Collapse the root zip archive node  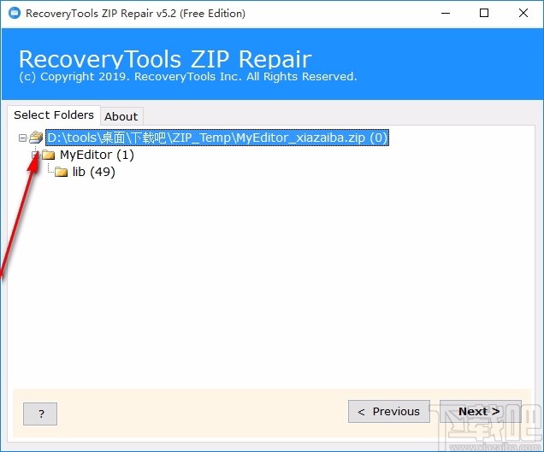22,138
